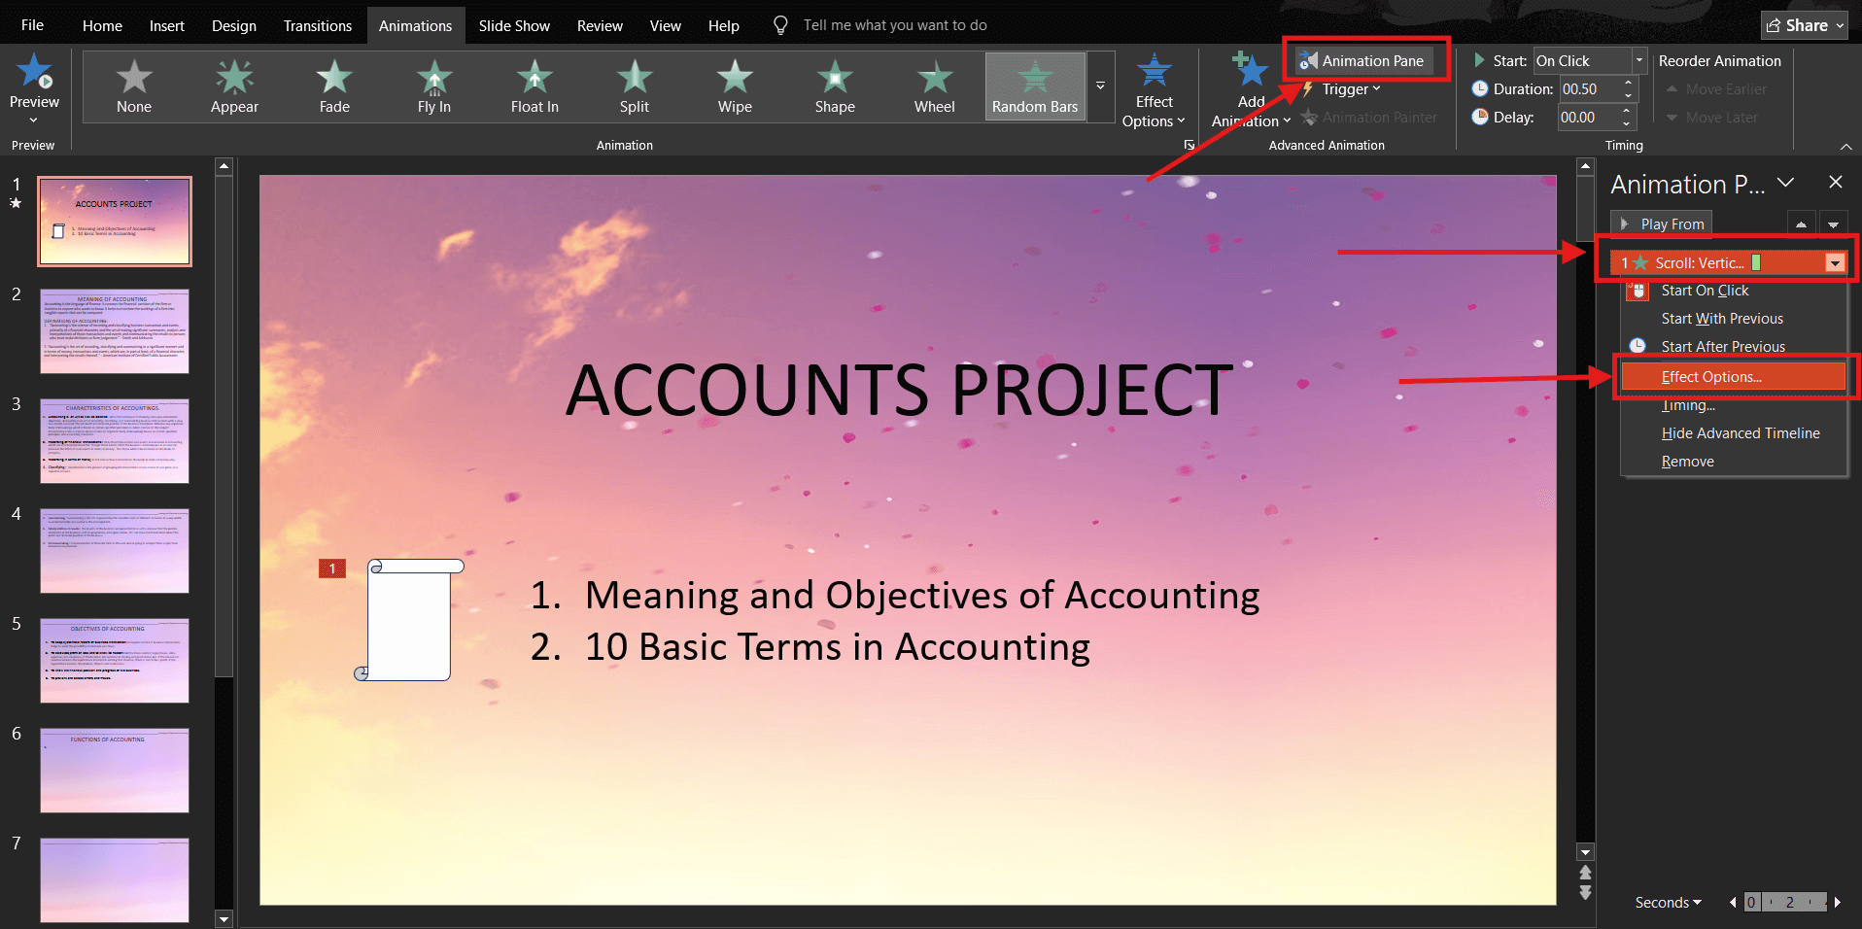Click Tell me what you want search box
1862x929 pixels.
tap(894, 25)
